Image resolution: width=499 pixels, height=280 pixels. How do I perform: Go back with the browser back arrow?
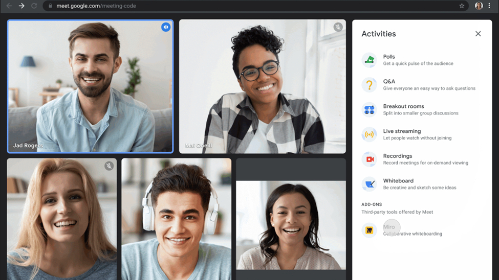(x=9, y=6)
